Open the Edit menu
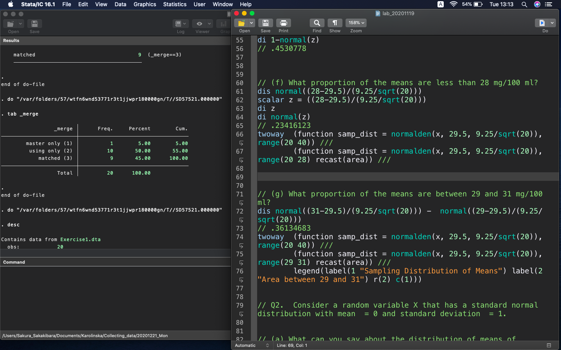 click(83, 4)
